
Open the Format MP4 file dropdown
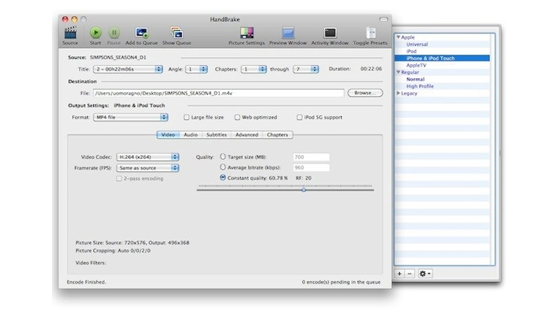(x=130, y=117)
